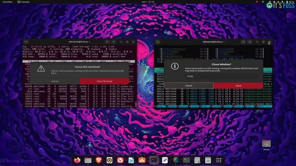The image size is (296, 166).
Task: Click the search icon in the Console window header
Action: [158, 42]
